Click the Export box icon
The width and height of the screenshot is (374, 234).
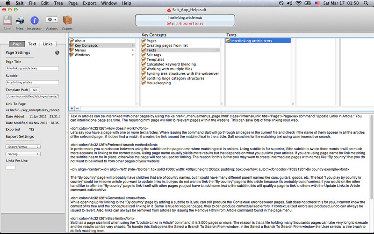coord(67,21)
